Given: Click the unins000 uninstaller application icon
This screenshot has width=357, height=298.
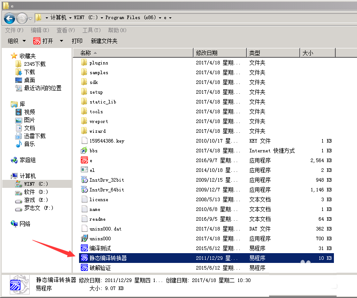Looking at the screenshot, I should pyautogui.click(x=84, y=238).
